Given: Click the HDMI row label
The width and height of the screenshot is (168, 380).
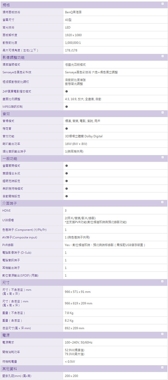Looking at the screenshot, I should point(6,211).
